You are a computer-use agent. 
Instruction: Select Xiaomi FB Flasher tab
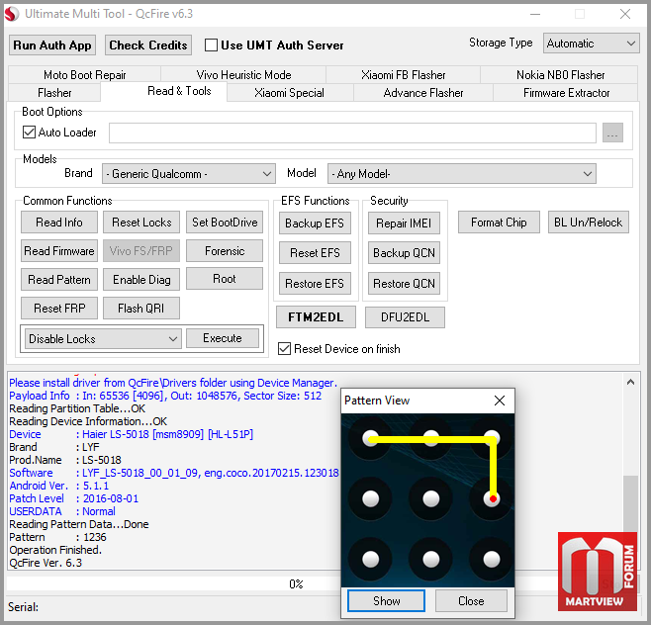click(x=403, y=75)
